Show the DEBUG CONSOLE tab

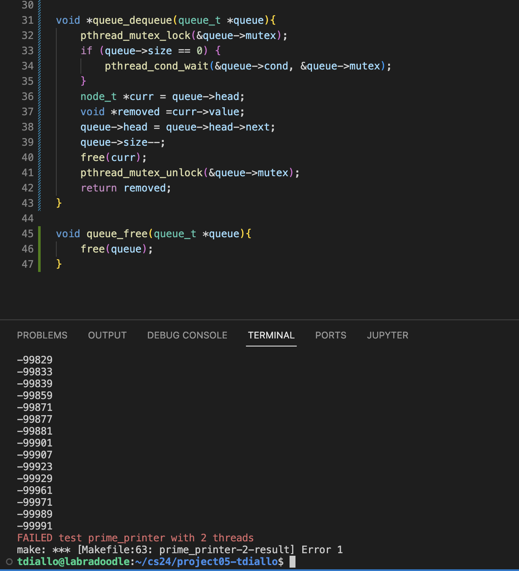coord(187,335)
